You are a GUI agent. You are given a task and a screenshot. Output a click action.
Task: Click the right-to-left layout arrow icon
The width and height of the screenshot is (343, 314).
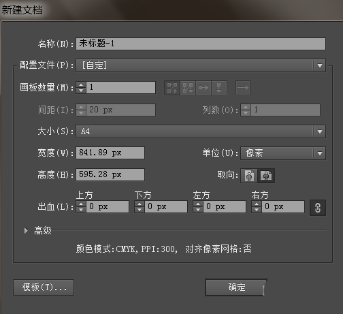[x=243, y=88]
